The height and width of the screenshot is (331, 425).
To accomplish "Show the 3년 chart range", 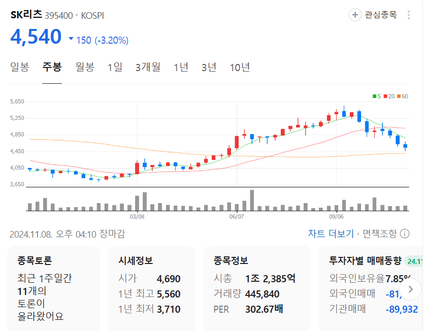I will (209, 67).
